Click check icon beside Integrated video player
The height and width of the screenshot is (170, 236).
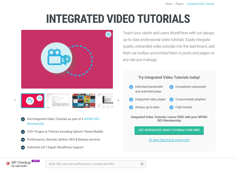pos(131,100)
